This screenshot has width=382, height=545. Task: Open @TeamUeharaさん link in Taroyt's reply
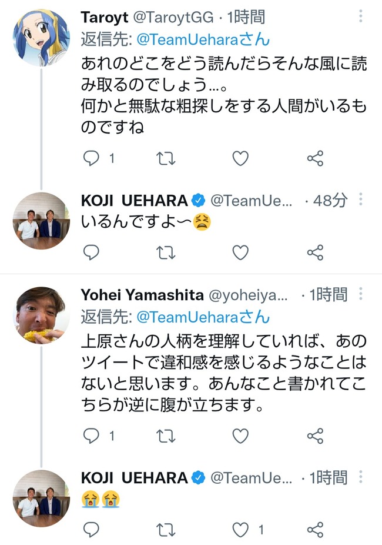[x=203, y=39]
